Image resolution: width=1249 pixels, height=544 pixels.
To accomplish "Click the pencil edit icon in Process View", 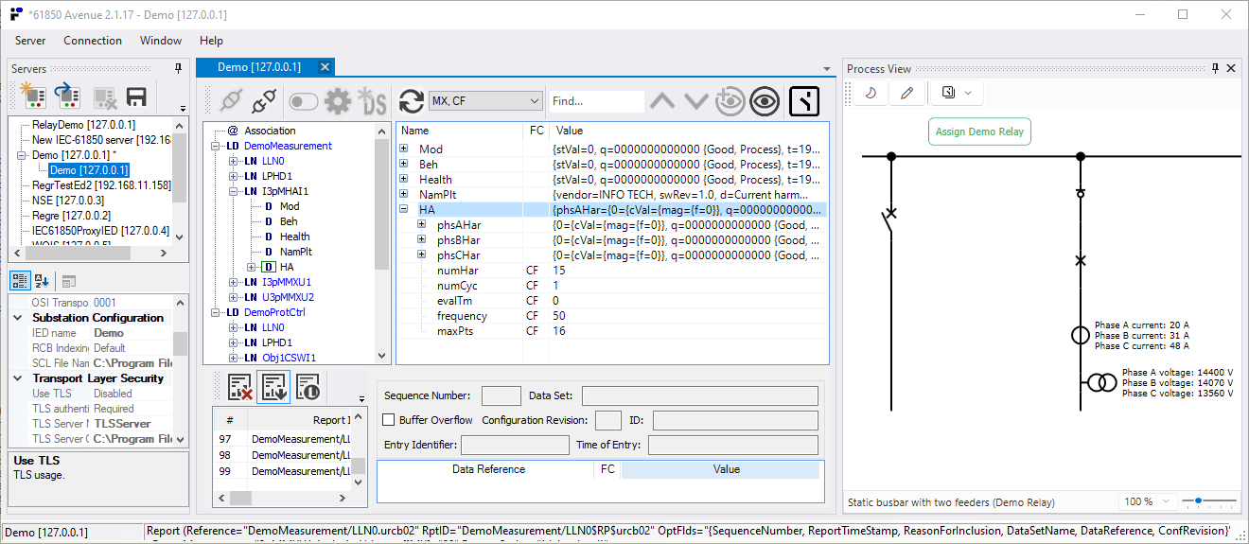I will 906,93.
